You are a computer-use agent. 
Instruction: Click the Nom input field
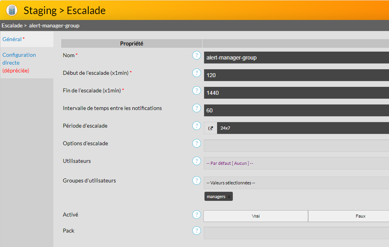[x=296, y=58]
